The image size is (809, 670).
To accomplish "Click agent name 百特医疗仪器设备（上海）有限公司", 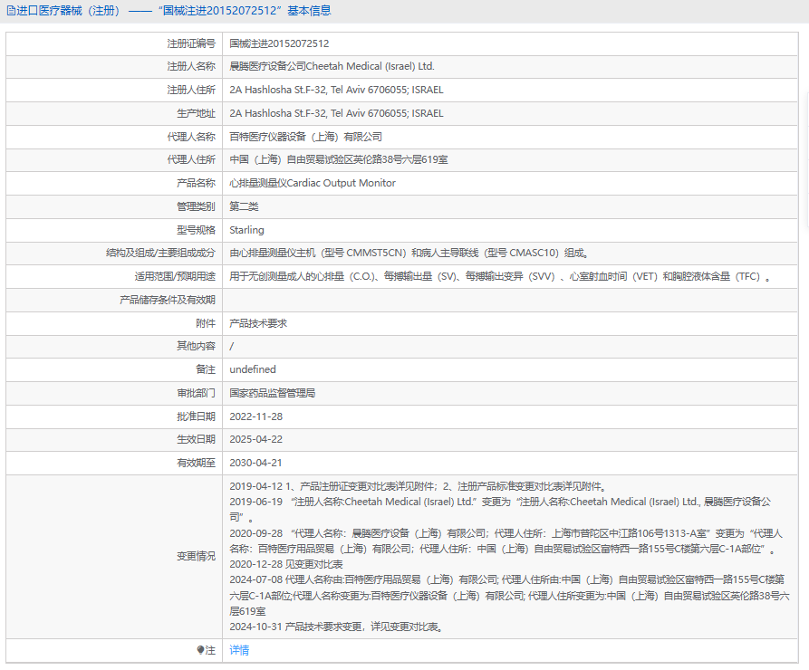I will [306, 137].
